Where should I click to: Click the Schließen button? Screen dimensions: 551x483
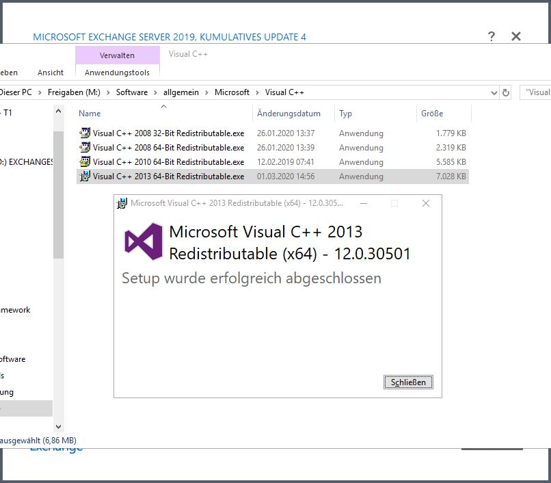pyautogui.click(x=408, y=382)
